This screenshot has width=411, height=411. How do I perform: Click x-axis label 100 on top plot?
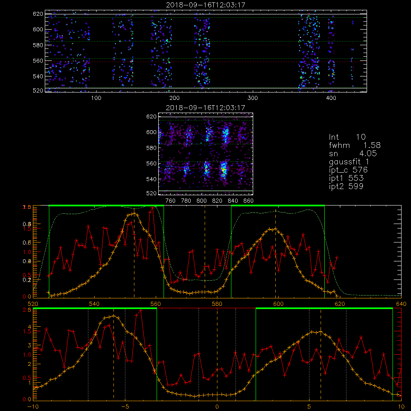[96, 98]
